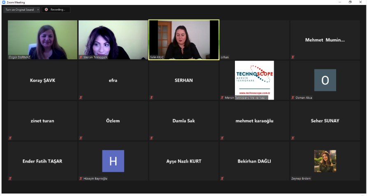Click the Recording... status button

pos(56,9)
